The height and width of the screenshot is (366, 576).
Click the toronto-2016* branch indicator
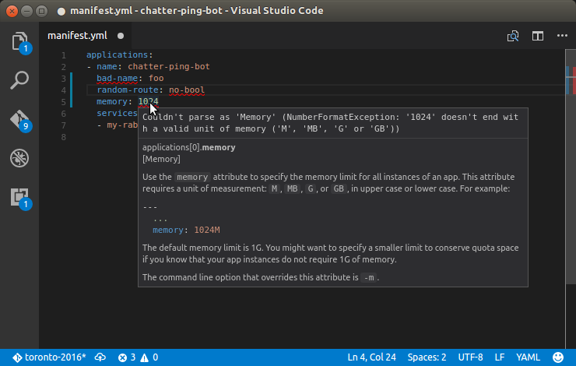click(49, 357)
